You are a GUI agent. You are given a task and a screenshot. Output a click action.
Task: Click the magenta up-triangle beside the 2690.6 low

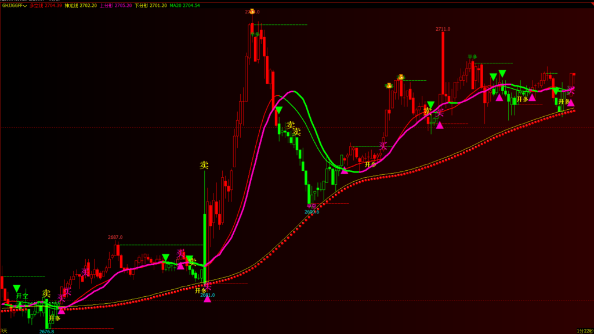[x=345, y=171]
